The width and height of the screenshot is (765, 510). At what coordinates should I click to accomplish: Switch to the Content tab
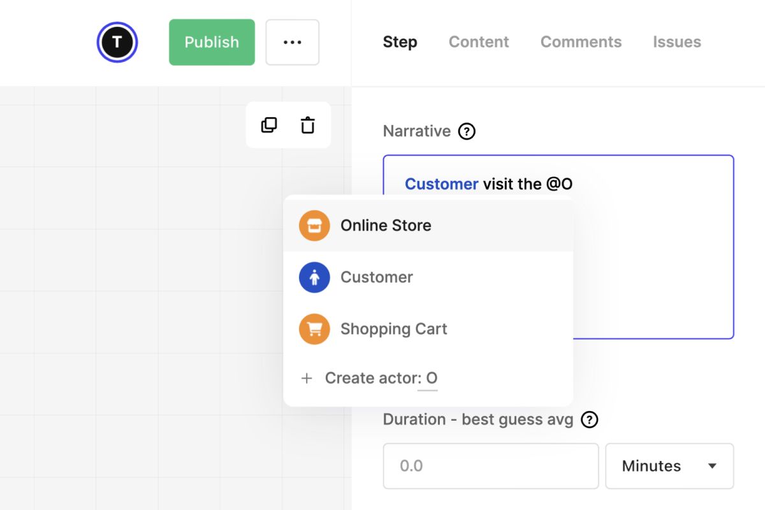tap(479, 42)
